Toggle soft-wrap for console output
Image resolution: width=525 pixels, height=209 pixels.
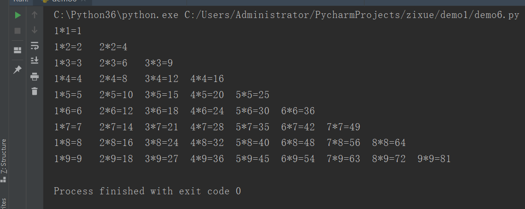point(34,46)
